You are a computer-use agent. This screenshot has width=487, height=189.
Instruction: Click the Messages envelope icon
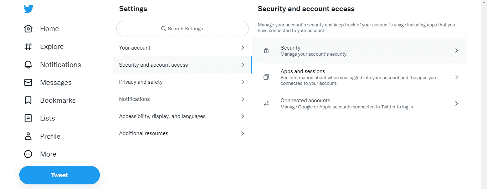[28, 82]
